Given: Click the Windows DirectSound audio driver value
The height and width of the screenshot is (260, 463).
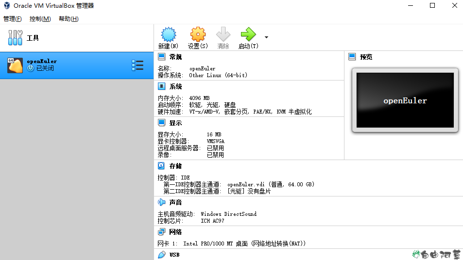Looking at the screenshot, I should tap(228, 214).
